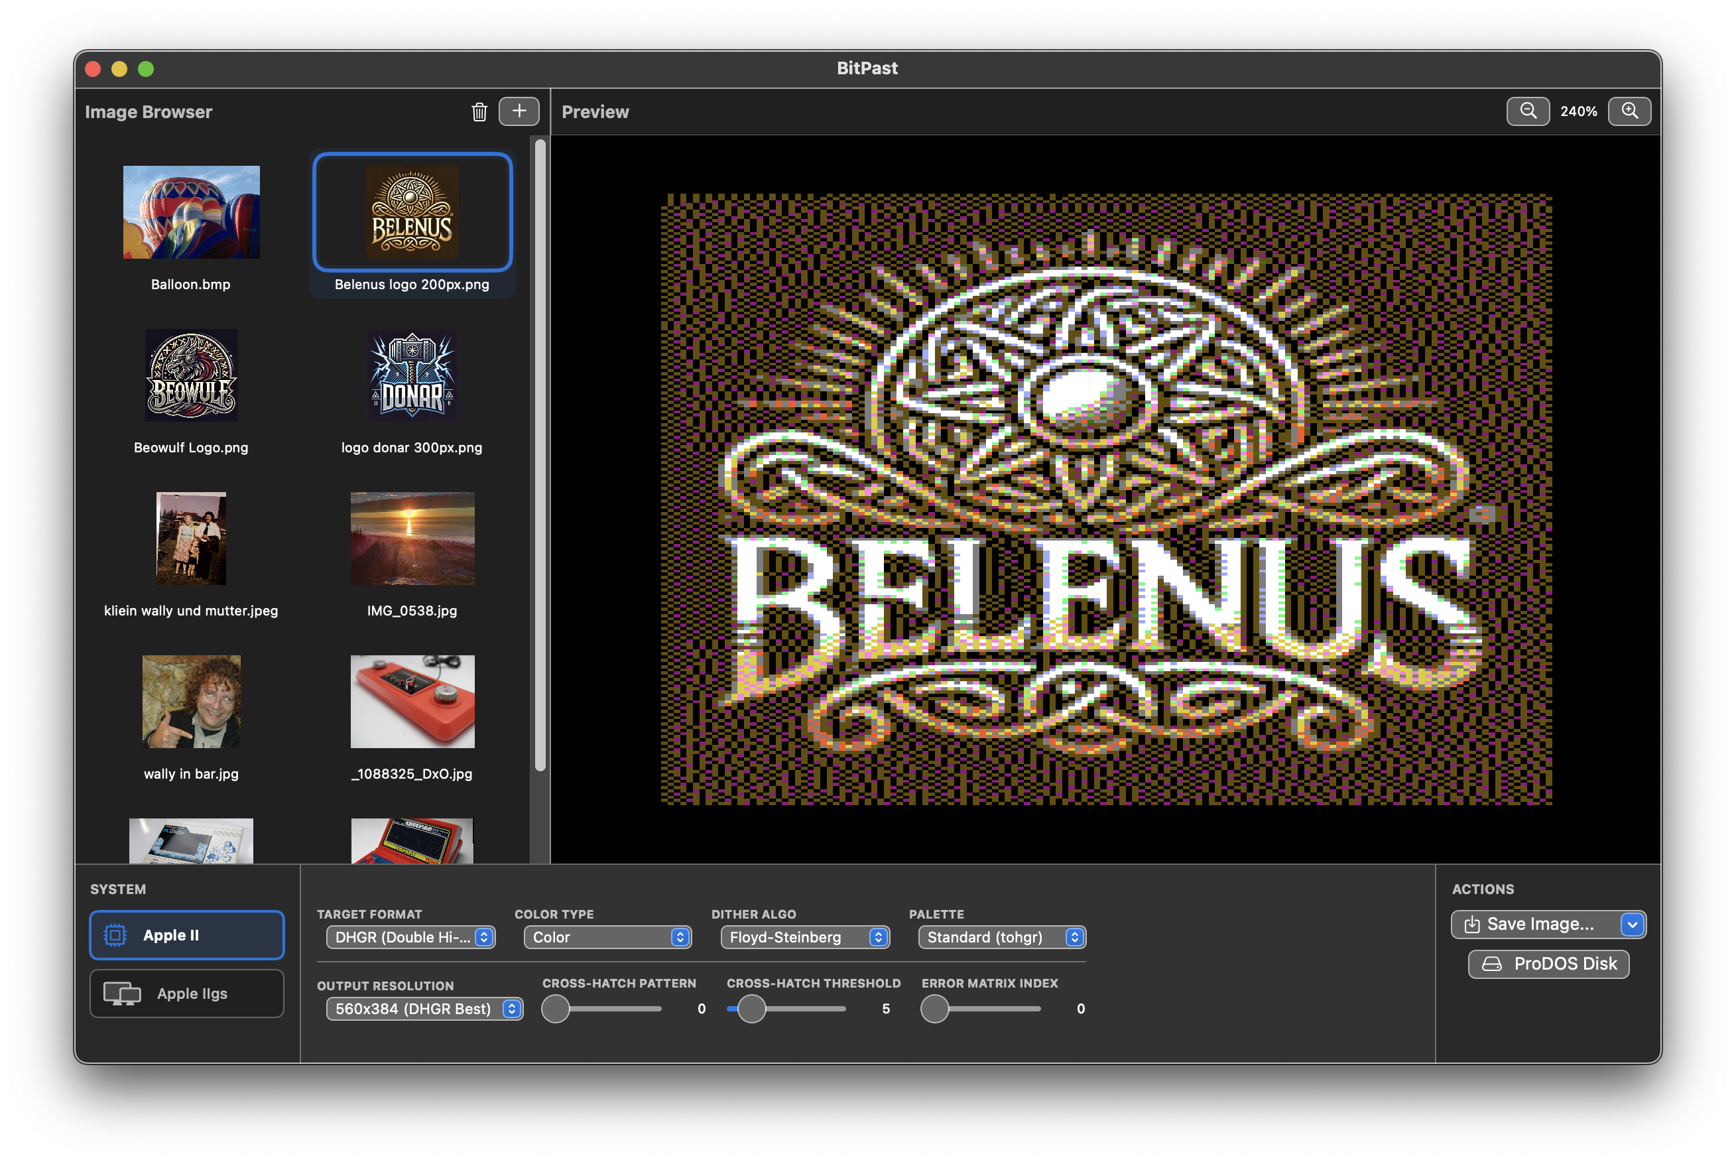
Task: Expand the Save Image arrow menu
Action: tap(1633, 924)
